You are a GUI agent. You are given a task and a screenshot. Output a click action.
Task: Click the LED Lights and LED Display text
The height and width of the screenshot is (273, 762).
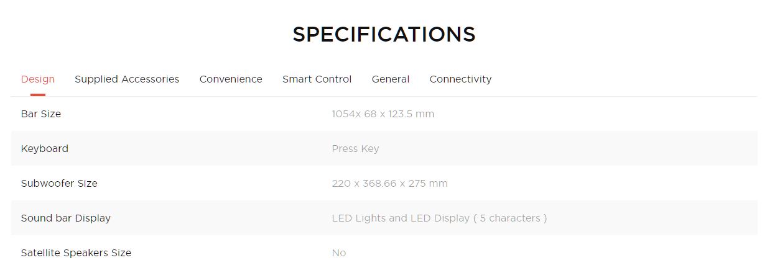(x=401, y=218)
